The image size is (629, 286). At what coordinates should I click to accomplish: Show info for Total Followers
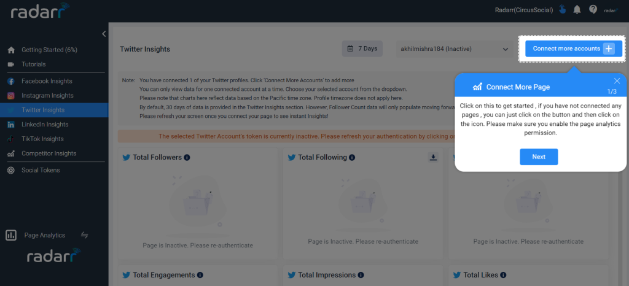[x=187, y=157]
